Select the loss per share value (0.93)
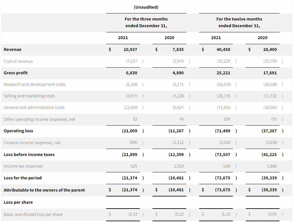This screenshot has height=222, width=294. pyautogui.click(x=272, y=214)
